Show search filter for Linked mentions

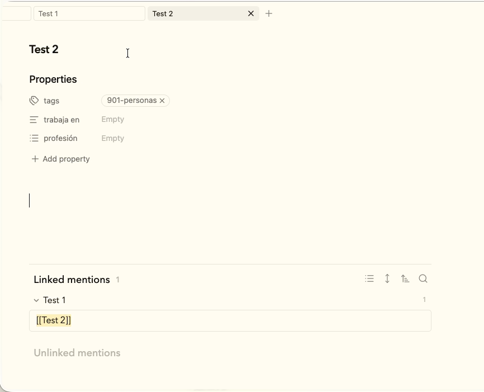click(x=423, y=278)
